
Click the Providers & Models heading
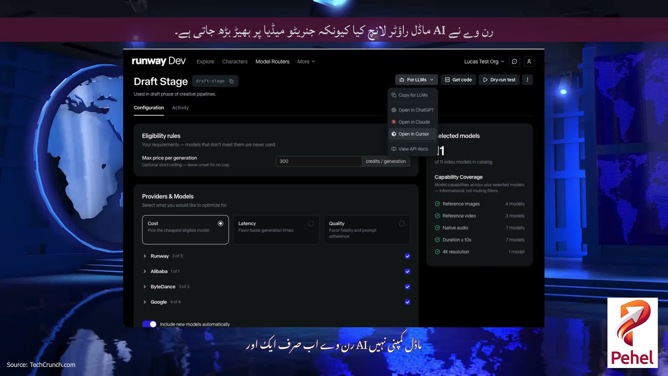pos(168,196)
